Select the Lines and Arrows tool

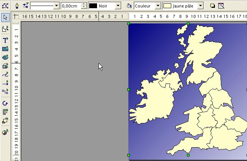tap(5, 83)
